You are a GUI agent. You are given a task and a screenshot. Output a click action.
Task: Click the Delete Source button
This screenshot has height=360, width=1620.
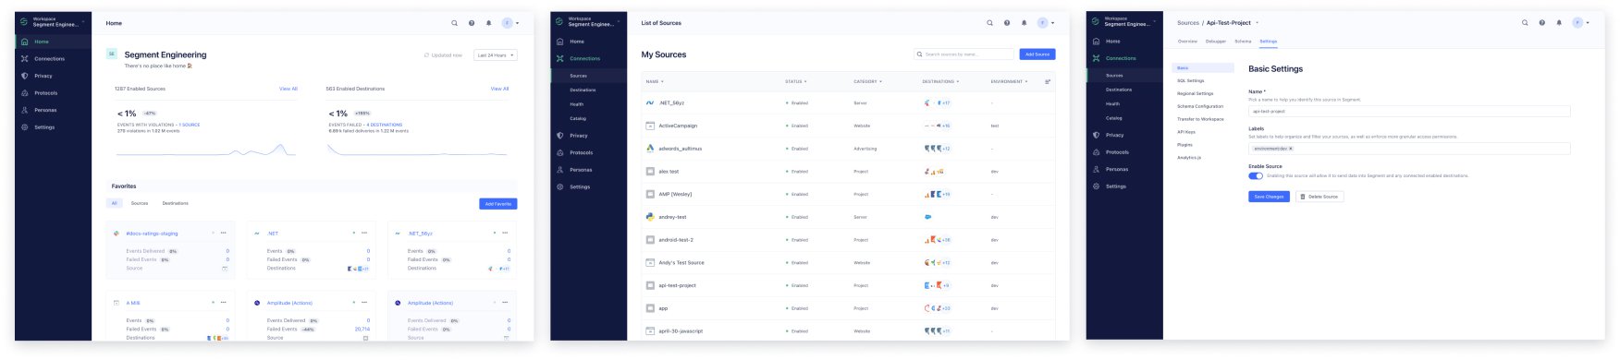pos(1319,197)
